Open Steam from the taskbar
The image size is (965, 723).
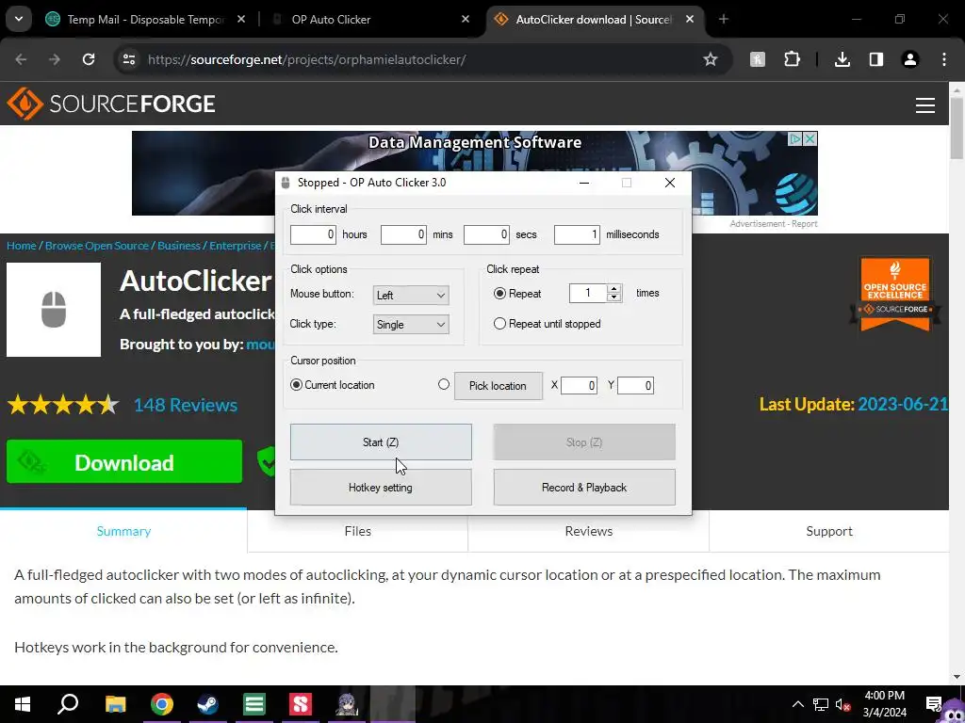[x=207, y=704]
